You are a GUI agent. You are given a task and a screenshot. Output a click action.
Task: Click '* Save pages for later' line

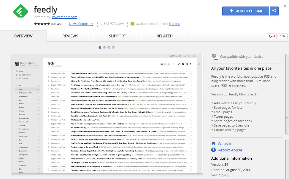coord(228,108)
